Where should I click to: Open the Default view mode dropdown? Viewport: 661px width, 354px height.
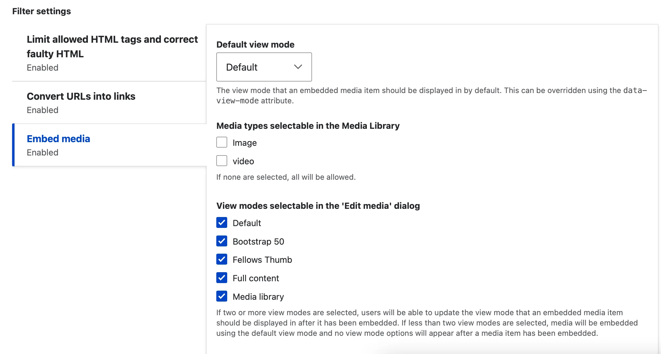click(264, 67)
